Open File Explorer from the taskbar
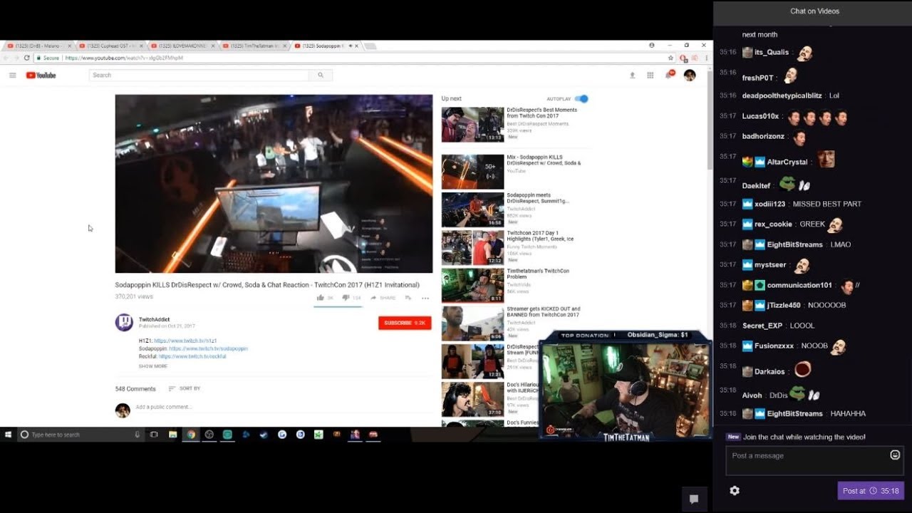 172,434
